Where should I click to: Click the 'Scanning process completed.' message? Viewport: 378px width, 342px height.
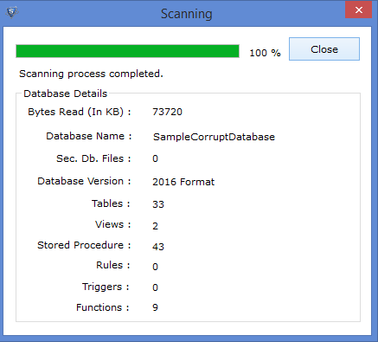coord(91,74)
